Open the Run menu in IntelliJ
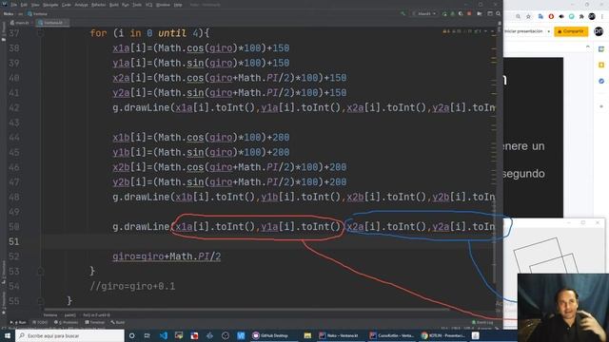The height and width of the screenshot is (342, 609). tap(126, 5)
